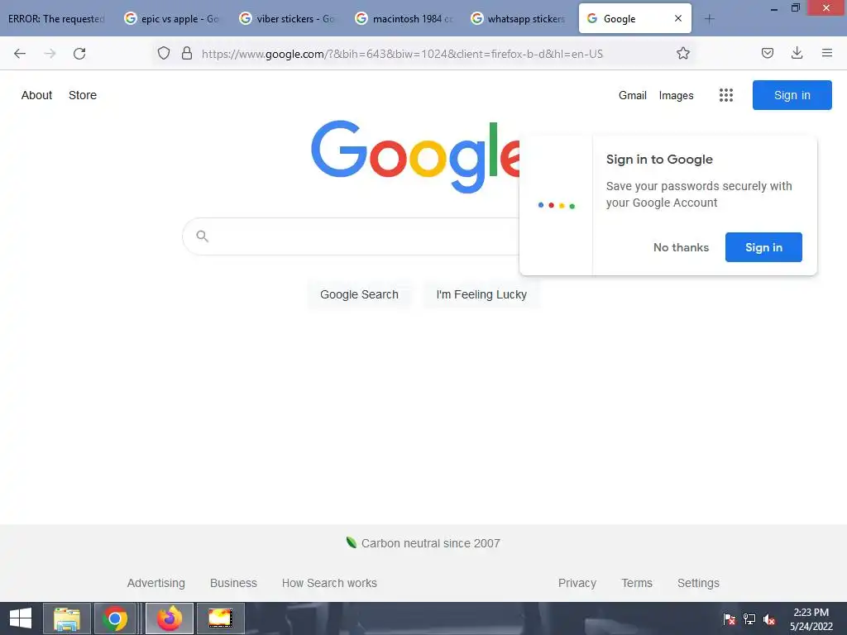Viewport: 847px width, 635px height.
Task: Click I'm Feeling Lucky
Action: point(481,294)
